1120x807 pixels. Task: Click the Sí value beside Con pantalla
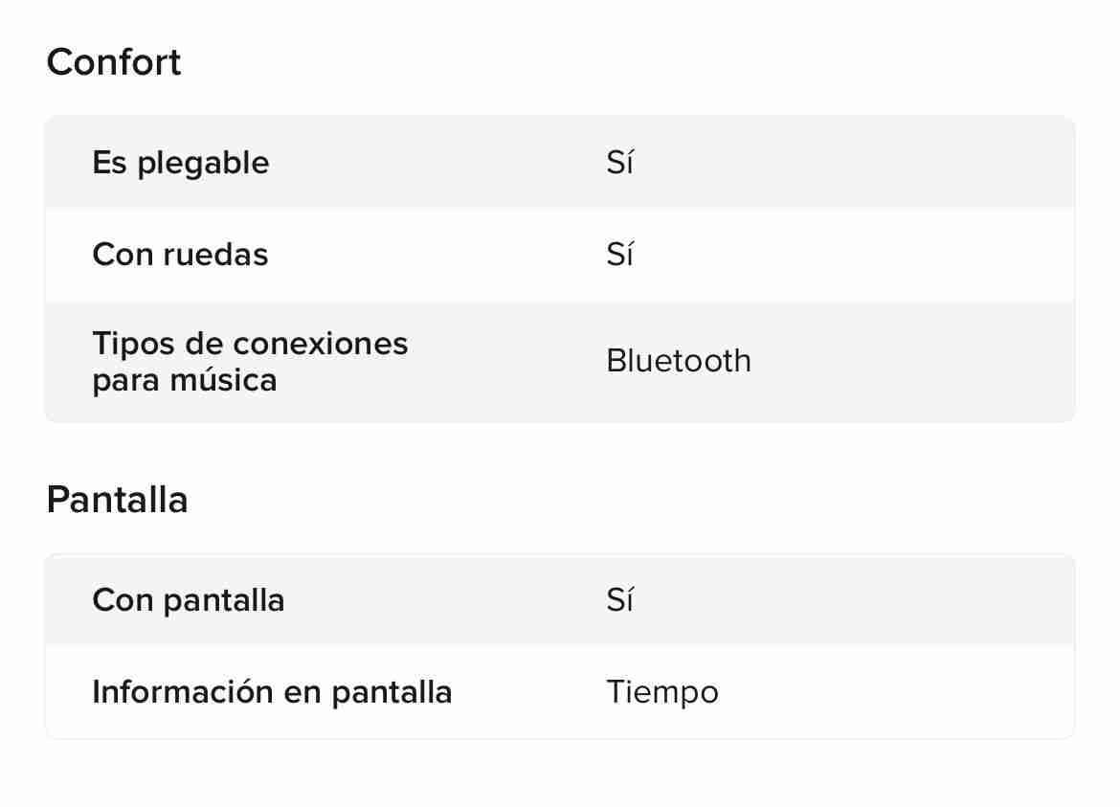[619, 600]
